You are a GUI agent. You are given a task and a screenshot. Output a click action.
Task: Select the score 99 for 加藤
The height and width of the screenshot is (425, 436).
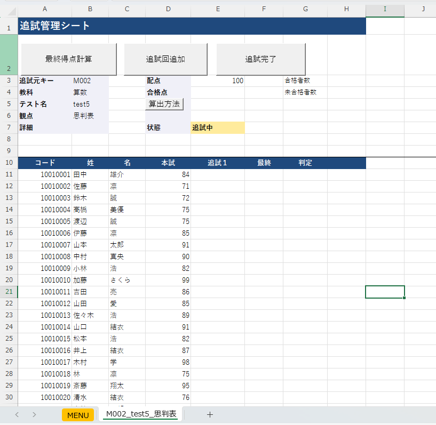(168, 280)
